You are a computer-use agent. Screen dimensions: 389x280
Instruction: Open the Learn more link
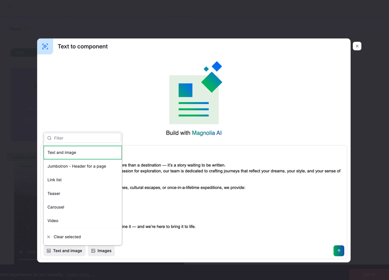(x=80, y=275)
